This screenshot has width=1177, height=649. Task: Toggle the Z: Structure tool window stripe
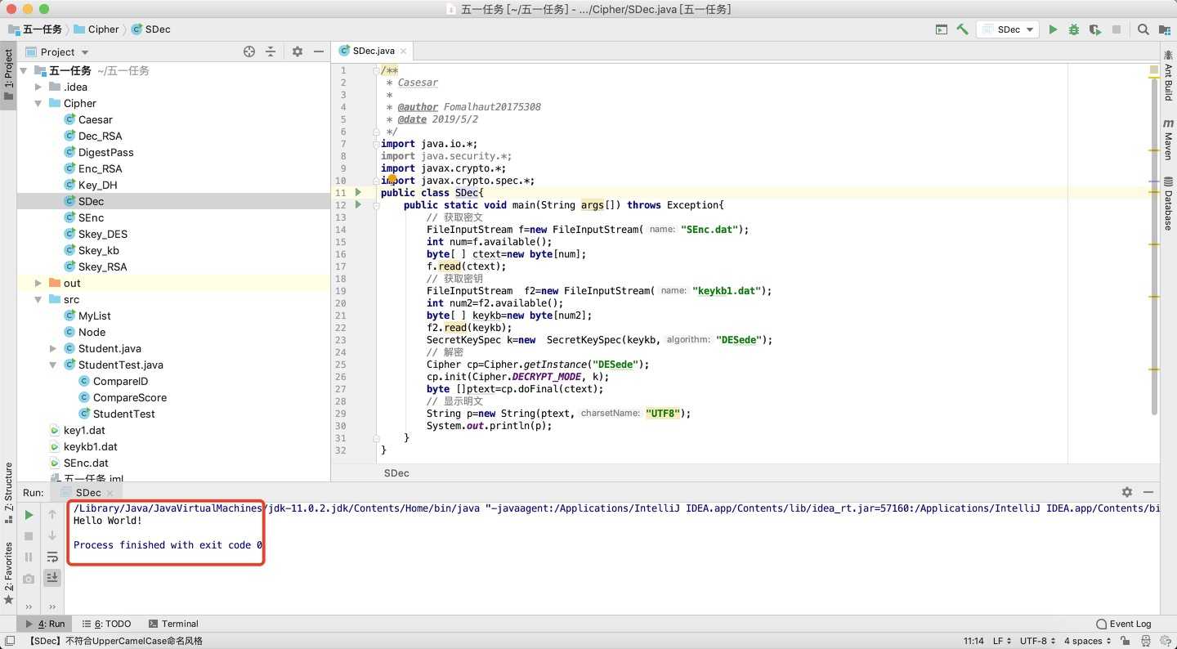point(8,492)
